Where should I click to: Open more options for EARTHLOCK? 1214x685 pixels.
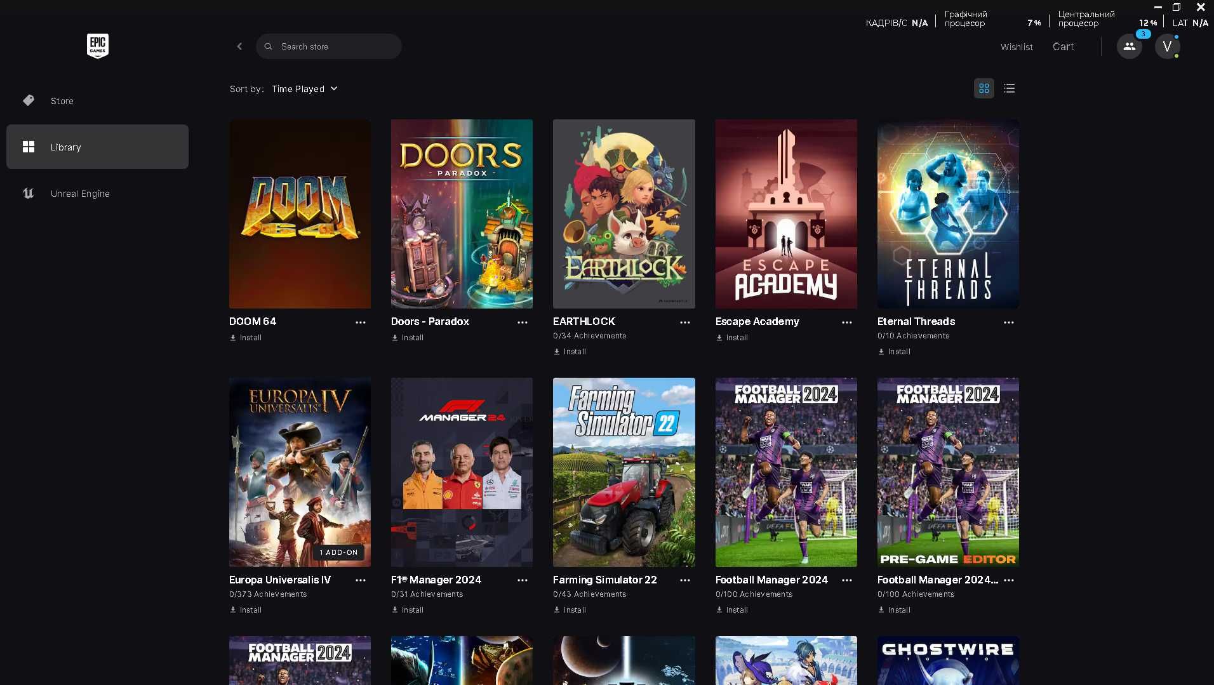pyautogui.click(x=685, y=323)
